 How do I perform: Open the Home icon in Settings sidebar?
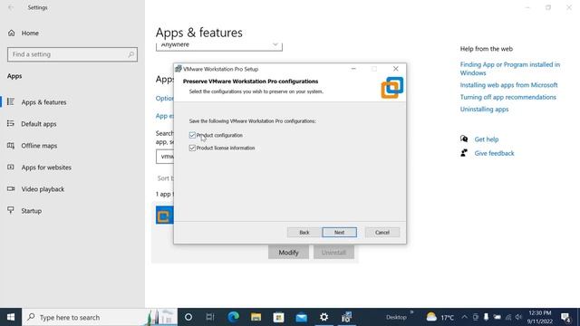(12, 33)
